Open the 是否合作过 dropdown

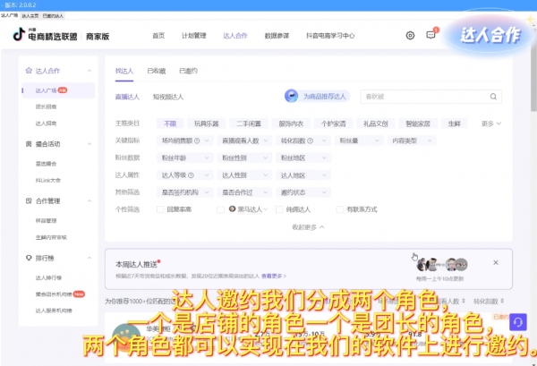coord(244,192)
